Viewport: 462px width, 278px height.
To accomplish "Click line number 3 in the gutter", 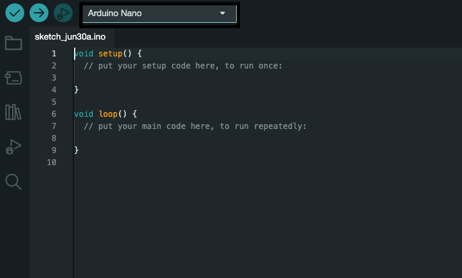I will [x=54, y=78].
